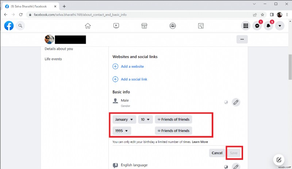This screenshot has width=292, height=169.
Task: Change birthday date audience Friends of friends
Action: tap(173, 119)
